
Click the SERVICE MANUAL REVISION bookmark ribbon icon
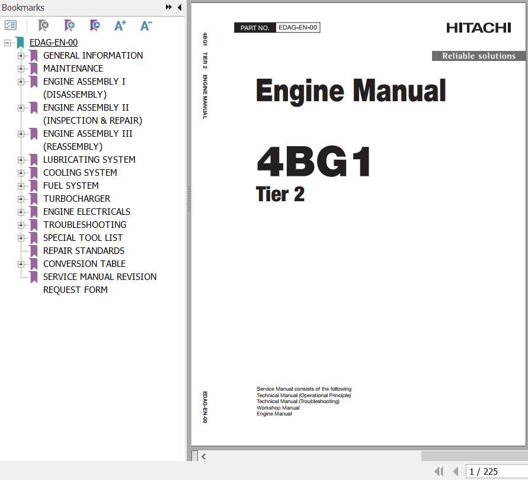(x=34, y=277)
